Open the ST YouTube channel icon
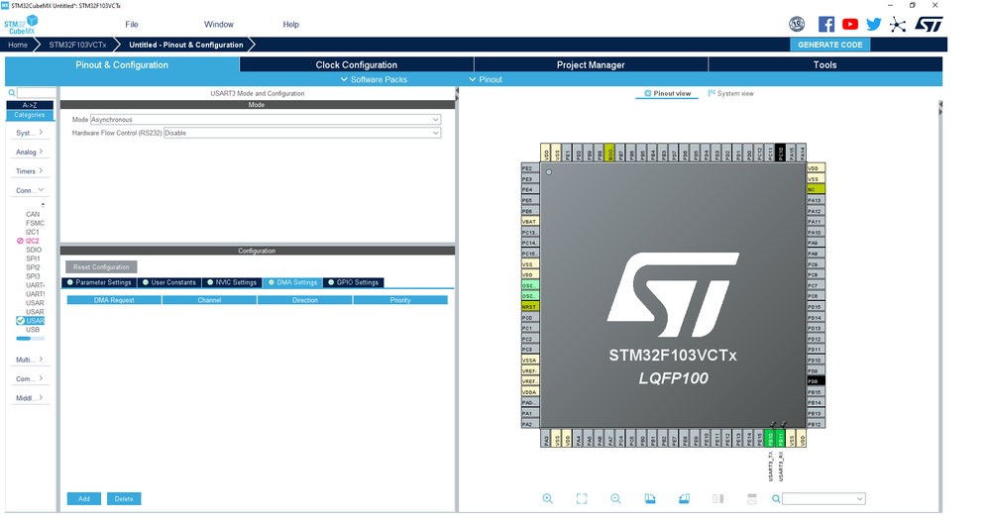989x518 pixels. [x=850, y=25]
